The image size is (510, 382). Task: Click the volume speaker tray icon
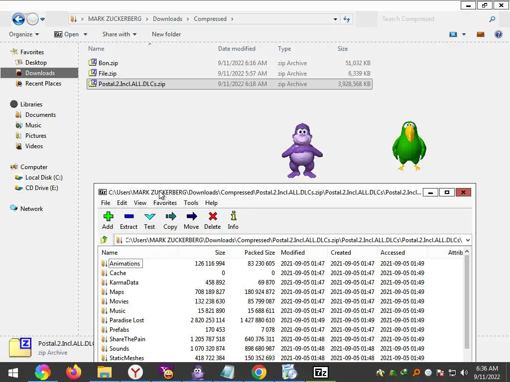tap(464, 372)
